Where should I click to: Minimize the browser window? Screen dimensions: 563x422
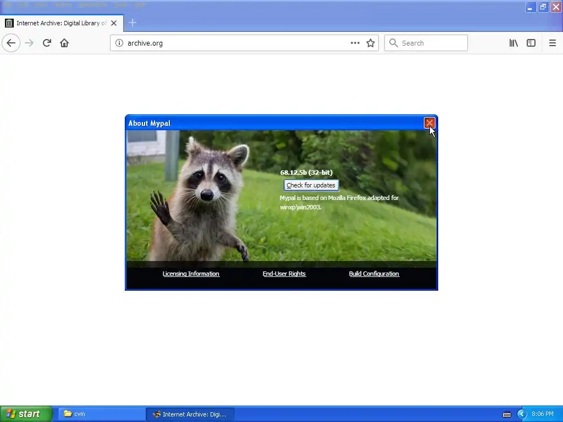pos(530,7)
